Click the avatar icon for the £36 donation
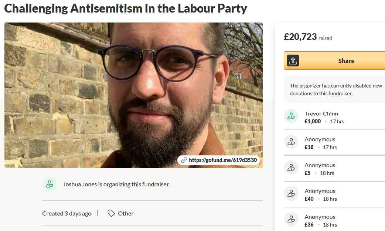The width and height of the screenshot is (385, 231). 291,220
